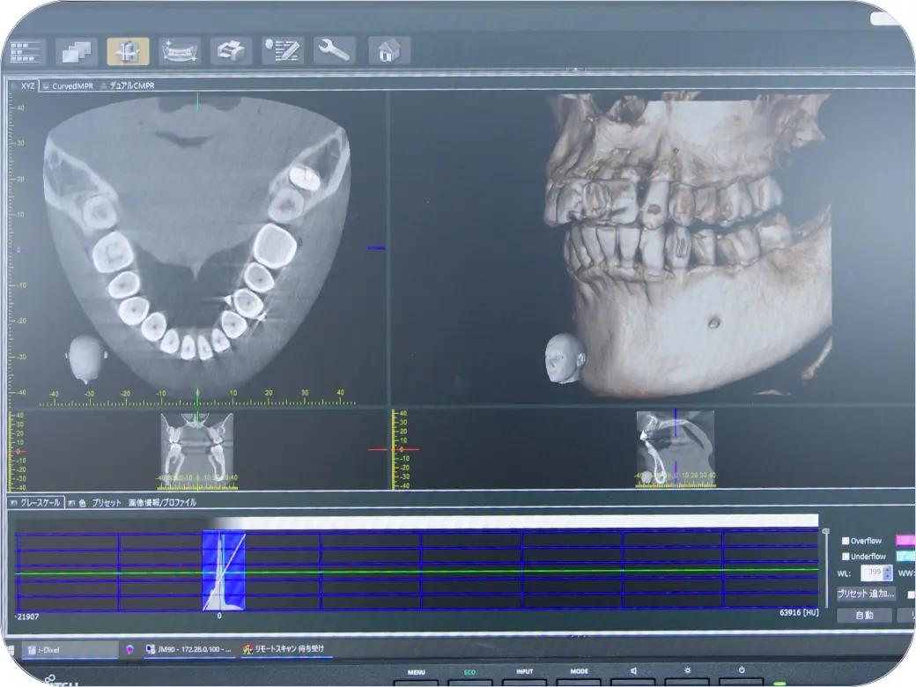Click the blue window range in histogram
Image resolution: width=916 pixels, height=687 pixels.
click(x=224, y=571)
